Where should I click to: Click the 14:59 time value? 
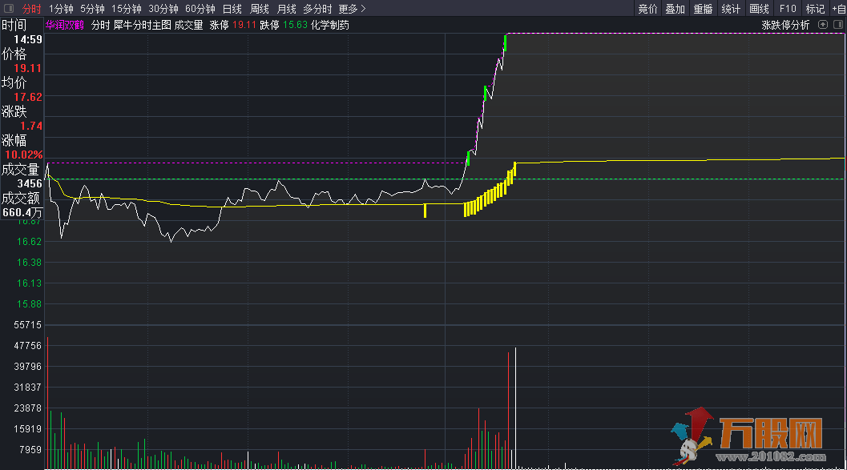[28, 39]
